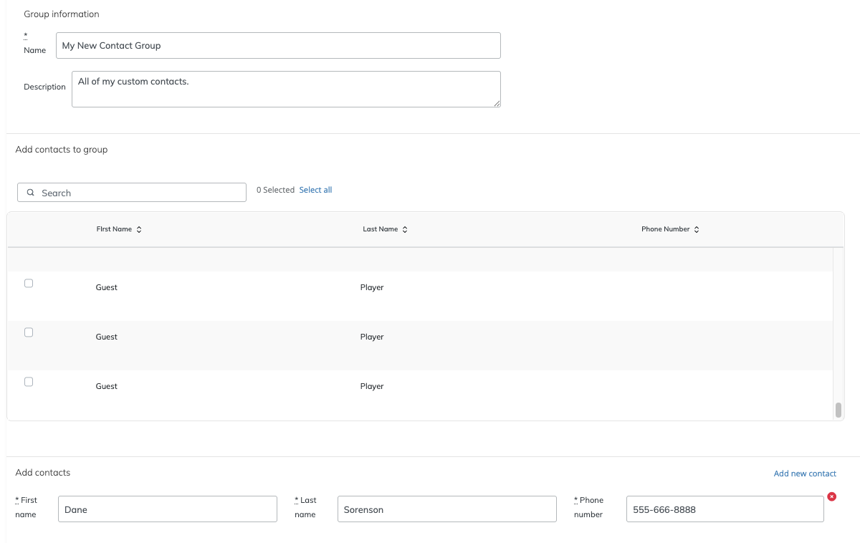Viewport: 860px width, 543px height.
Task: Sort by the First Name arrows icon
Action: click(139, 229)
